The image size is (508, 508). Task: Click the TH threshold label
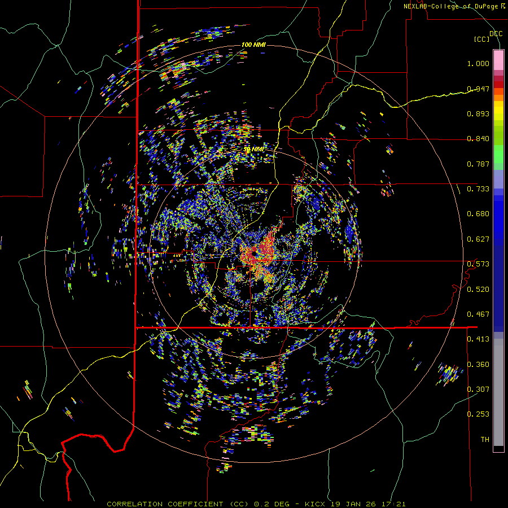click(x=485, y=440)
